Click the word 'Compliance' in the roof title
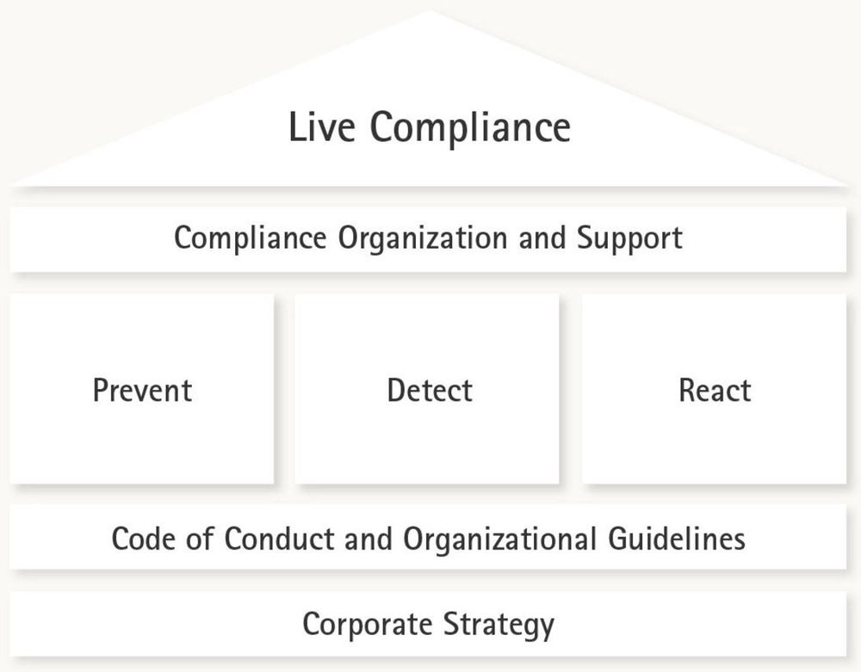This screenshot has width=861, height=672. pos(471,129)
